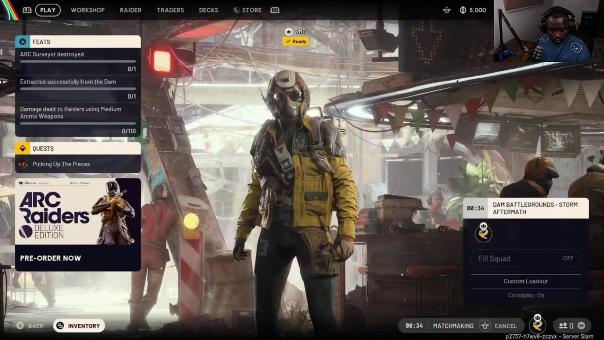Image resolution: width=604 pixels, height=340 pixels.
Task: Click the QUESTS panel header
Action: click(78, 148)
